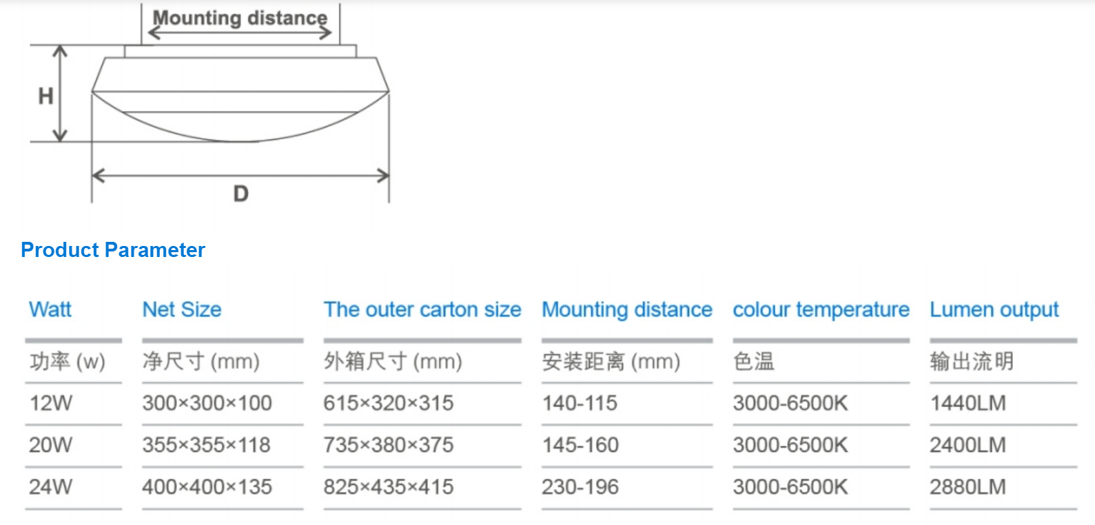Click the Lumen output column header
Image resolution: width=1095 pixels, height=525 pixels.
pyautogui.click(x=994, y=309)
